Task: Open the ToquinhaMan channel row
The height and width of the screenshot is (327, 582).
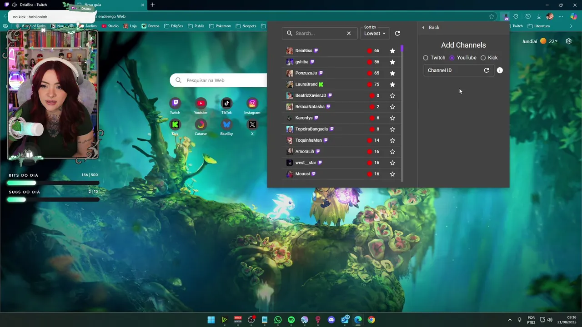Action: [341, 140]
